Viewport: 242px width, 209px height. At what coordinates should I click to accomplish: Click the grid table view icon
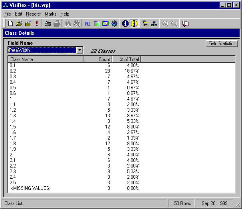click(x=97, y=24)
